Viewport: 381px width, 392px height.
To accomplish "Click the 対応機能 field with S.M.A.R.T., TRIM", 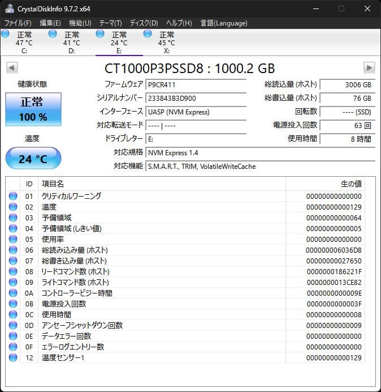I will click(260, 166).
